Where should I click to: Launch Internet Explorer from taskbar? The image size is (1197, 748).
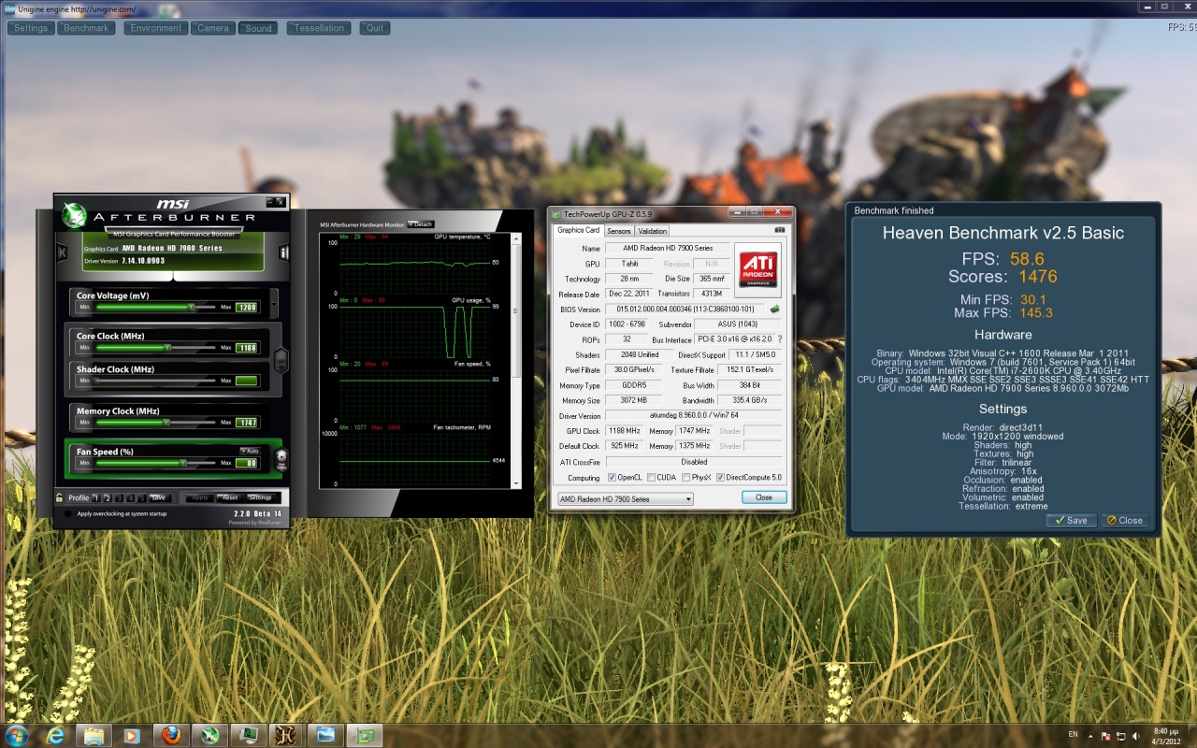click(57, 736)
